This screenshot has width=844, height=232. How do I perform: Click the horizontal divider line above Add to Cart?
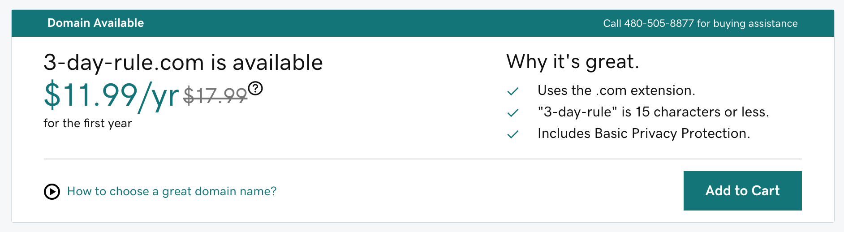pyautogui.click(x=422, y=159)
